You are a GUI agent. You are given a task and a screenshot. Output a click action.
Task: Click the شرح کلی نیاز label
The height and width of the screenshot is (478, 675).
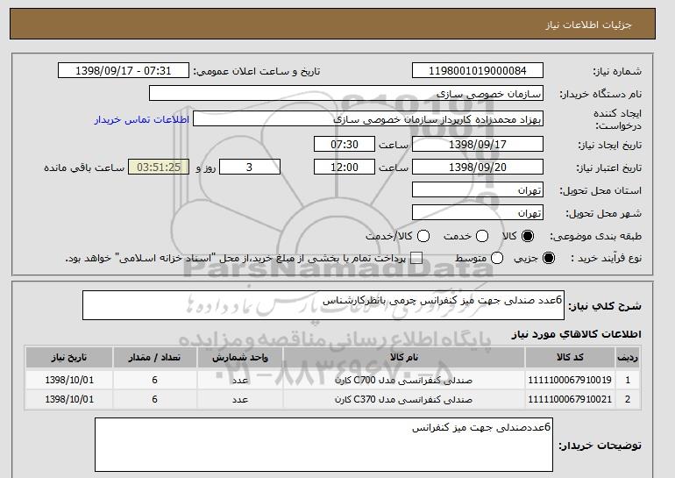click(605, 306)
